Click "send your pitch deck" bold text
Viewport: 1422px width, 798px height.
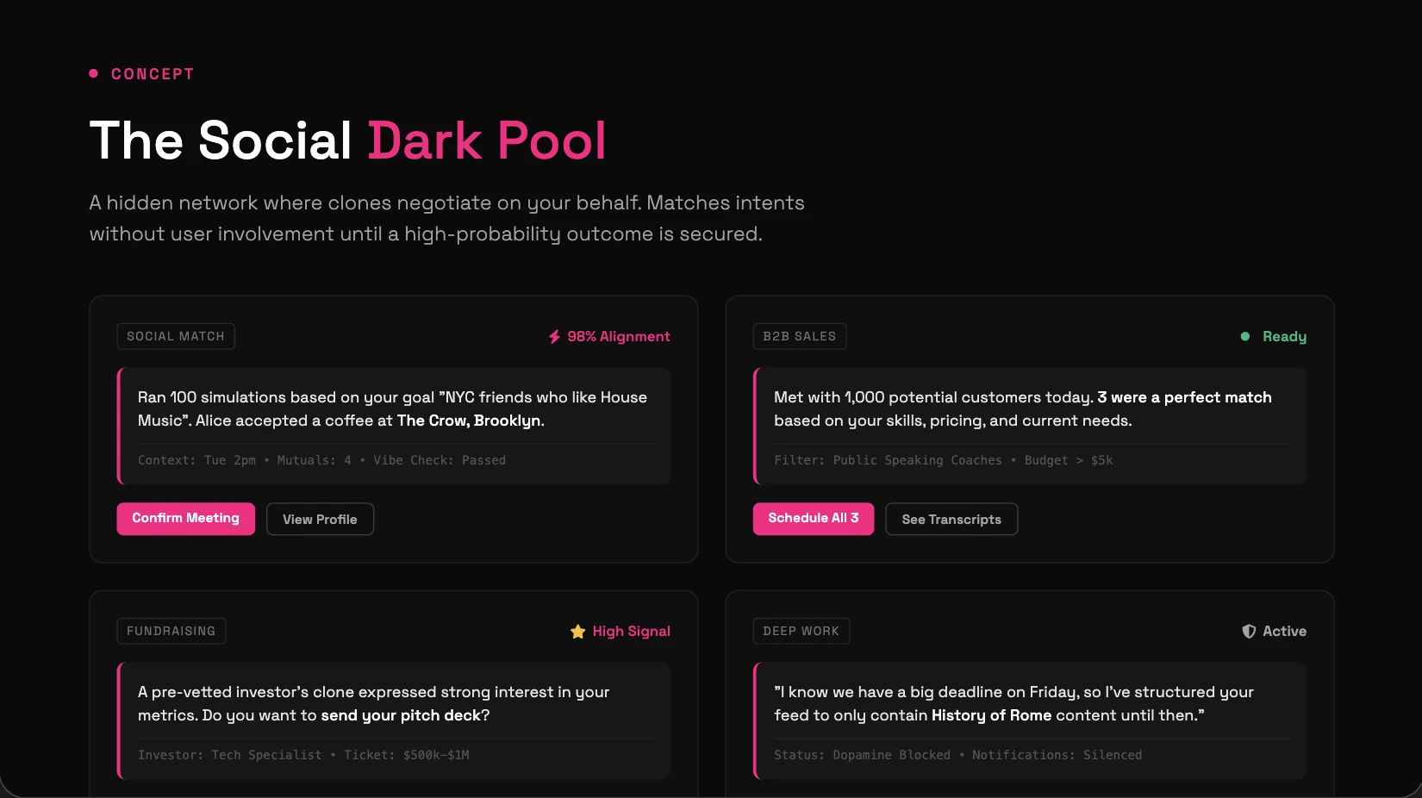tap(401, 715)
